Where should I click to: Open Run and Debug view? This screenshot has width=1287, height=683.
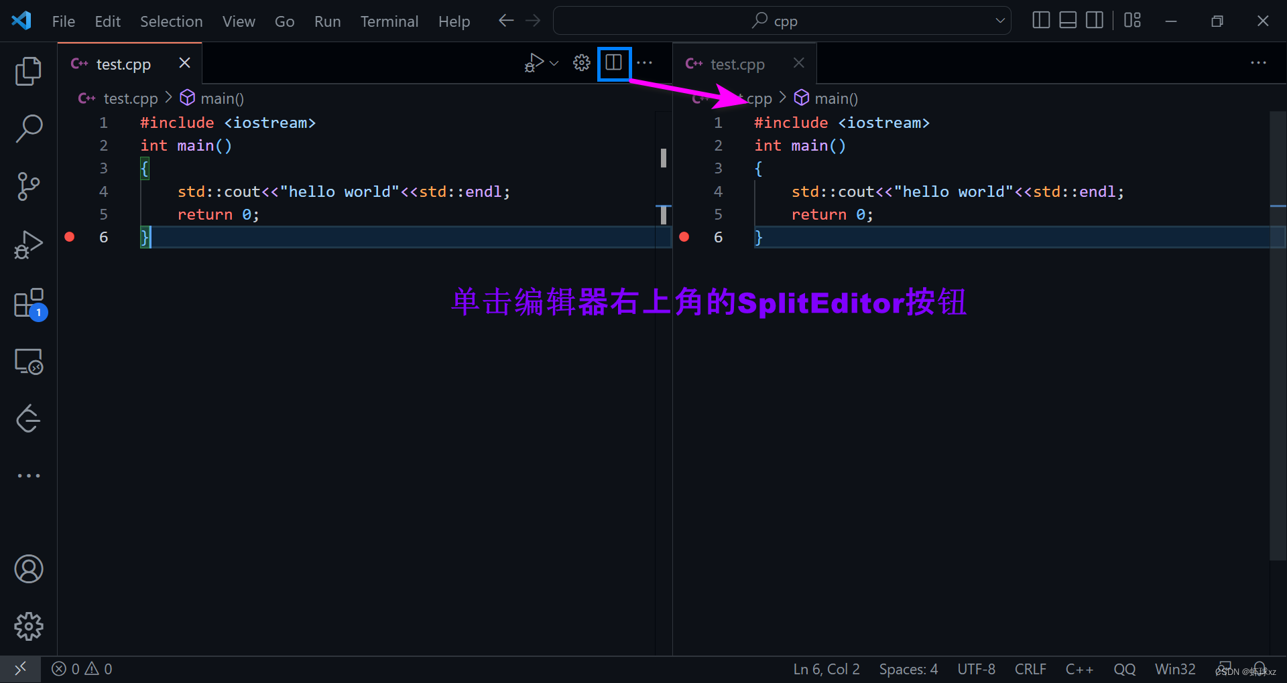point(28,244)
